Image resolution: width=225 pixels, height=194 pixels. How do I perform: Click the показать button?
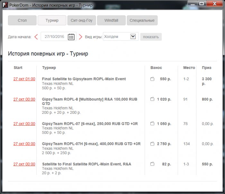click(x=151, y=37)
